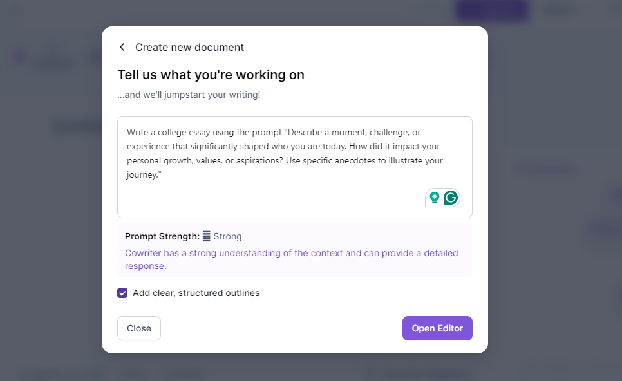Open Grammarly's green lightbulb suggestions icon
The height and width of the screenshot is (381, 622).
[x=435, y=198]
